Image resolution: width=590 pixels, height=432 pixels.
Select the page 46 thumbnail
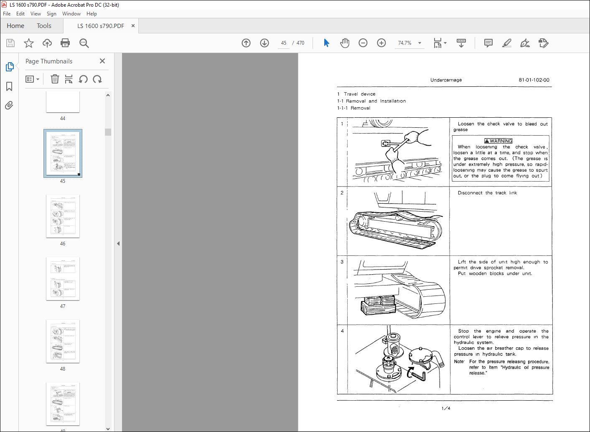click(63, 216)
